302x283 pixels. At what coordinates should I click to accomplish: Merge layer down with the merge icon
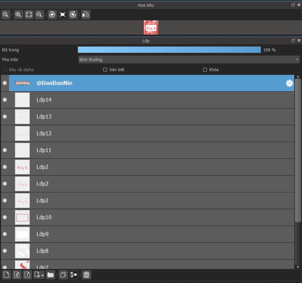73,275
